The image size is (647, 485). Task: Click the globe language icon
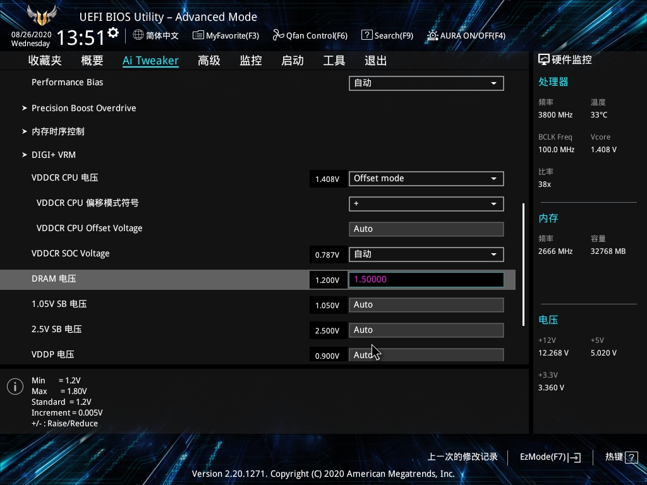point(138,35)
